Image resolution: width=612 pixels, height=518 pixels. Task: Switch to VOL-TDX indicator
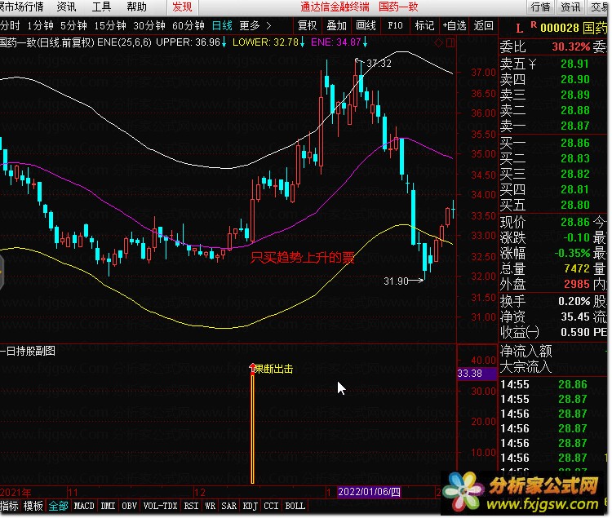click(160, 506)
